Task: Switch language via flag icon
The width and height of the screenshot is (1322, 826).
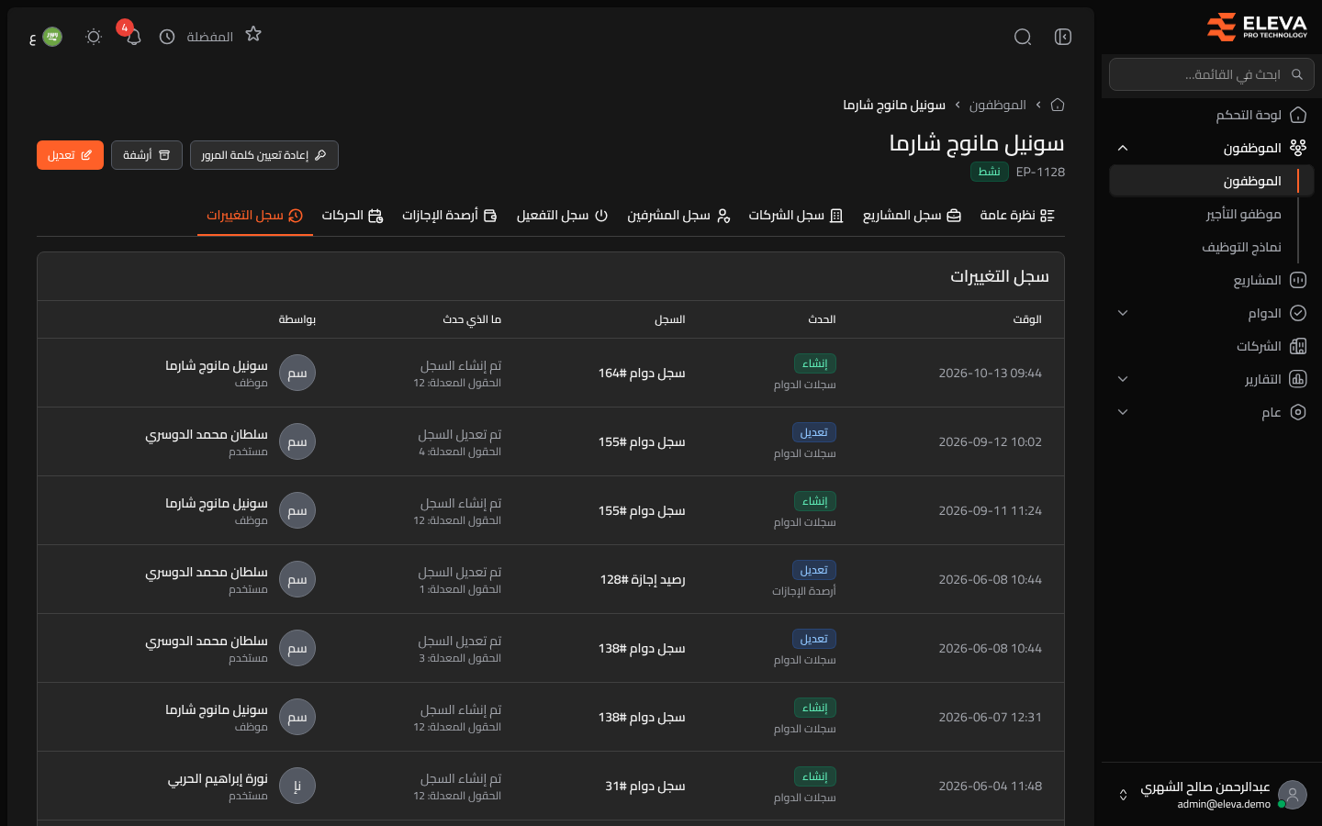Action: pyautogui.click(x=52, y=37)
